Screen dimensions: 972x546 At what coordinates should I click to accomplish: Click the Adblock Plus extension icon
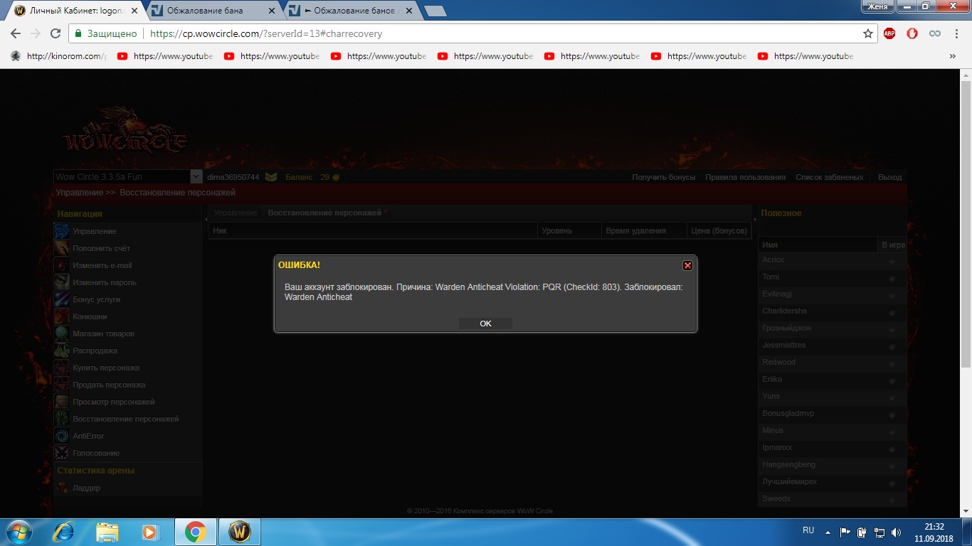pos(889,33)
